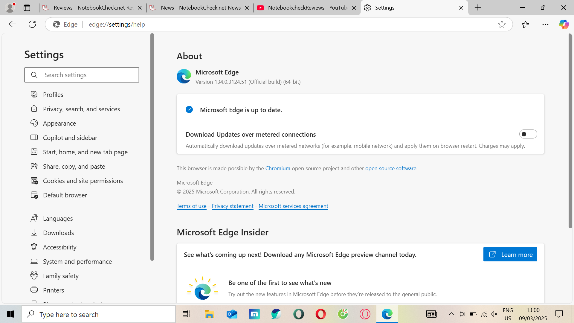Click the Search settings field
The height and width of the screenshot is (323, 574).
82,75
